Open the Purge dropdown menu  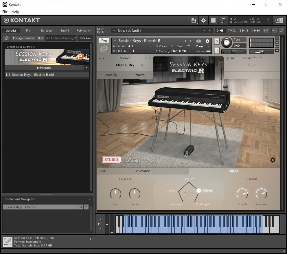coord(203,46)
